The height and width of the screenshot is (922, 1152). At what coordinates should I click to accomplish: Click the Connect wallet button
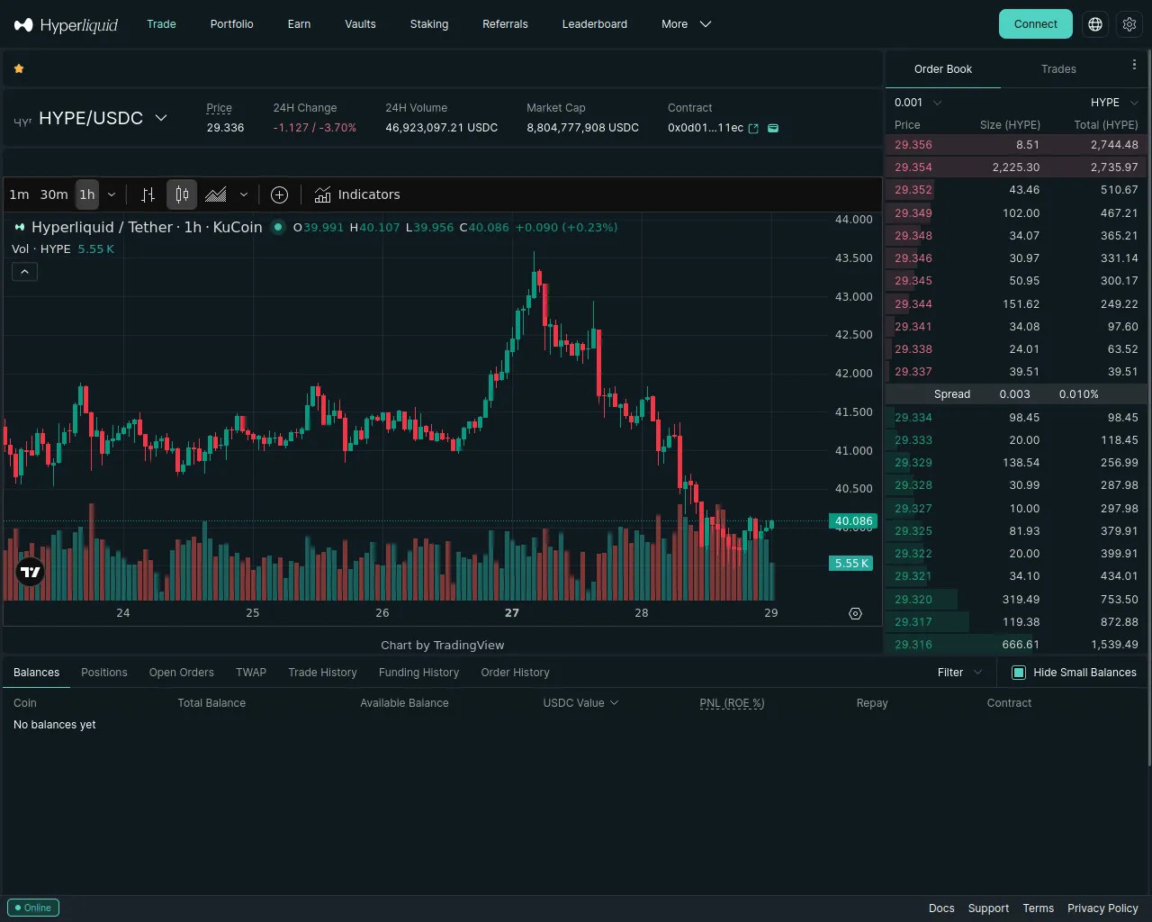(1036, 24)
